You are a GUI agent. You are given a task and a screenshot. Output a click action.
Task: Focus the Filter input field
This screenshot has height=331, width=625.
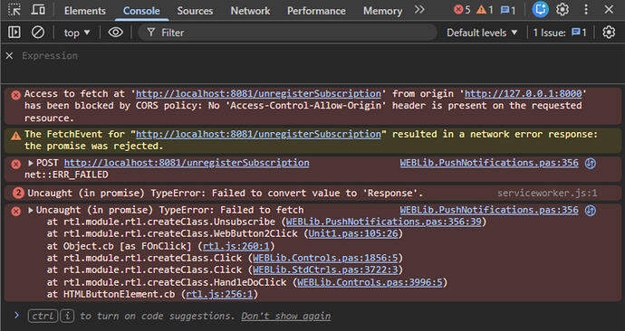pos(287,33)
